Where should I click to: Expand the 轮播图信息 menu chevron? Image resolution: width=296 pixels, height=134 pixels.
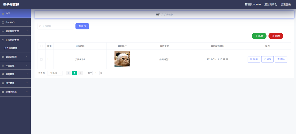point(27,92)
